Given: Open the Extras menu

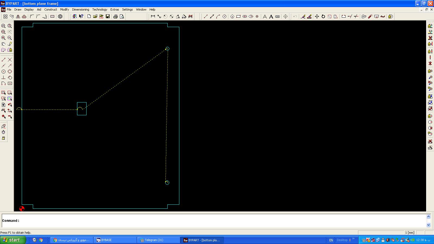Looking at the screenshot, I should click(x=114, y=9).
